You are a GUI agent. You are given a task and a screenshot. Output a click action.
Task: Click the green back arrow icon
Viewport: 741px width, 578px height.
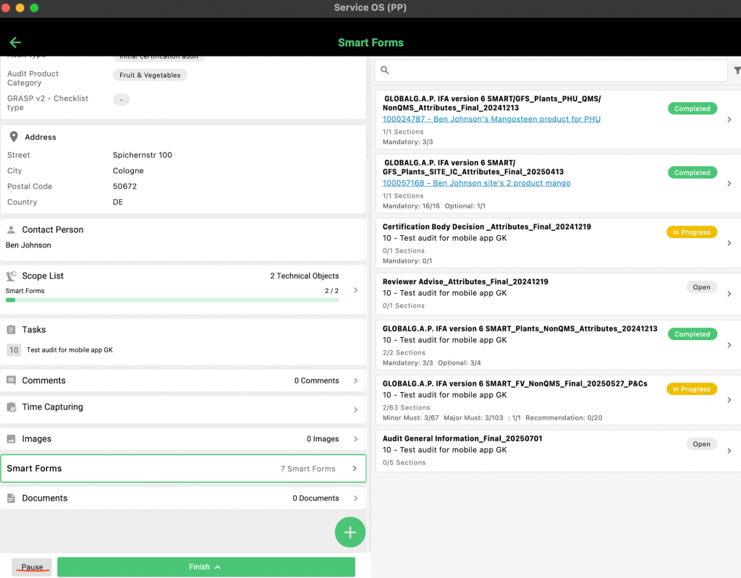(x=15, y=43)
